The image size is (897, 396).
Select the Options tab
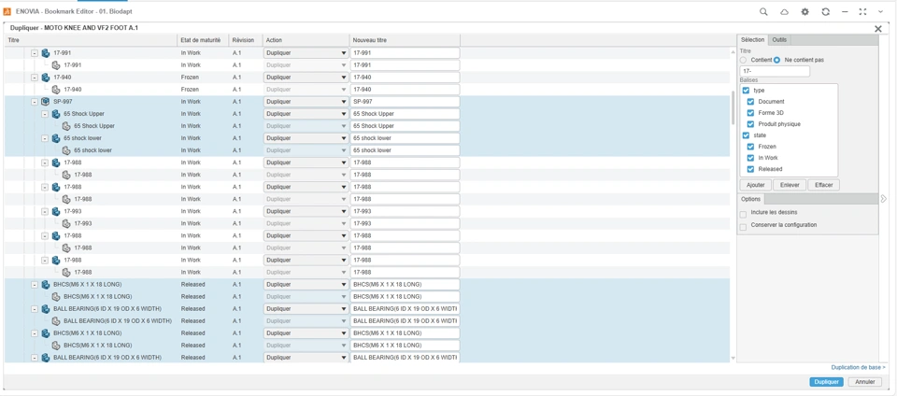coord(750,199)
